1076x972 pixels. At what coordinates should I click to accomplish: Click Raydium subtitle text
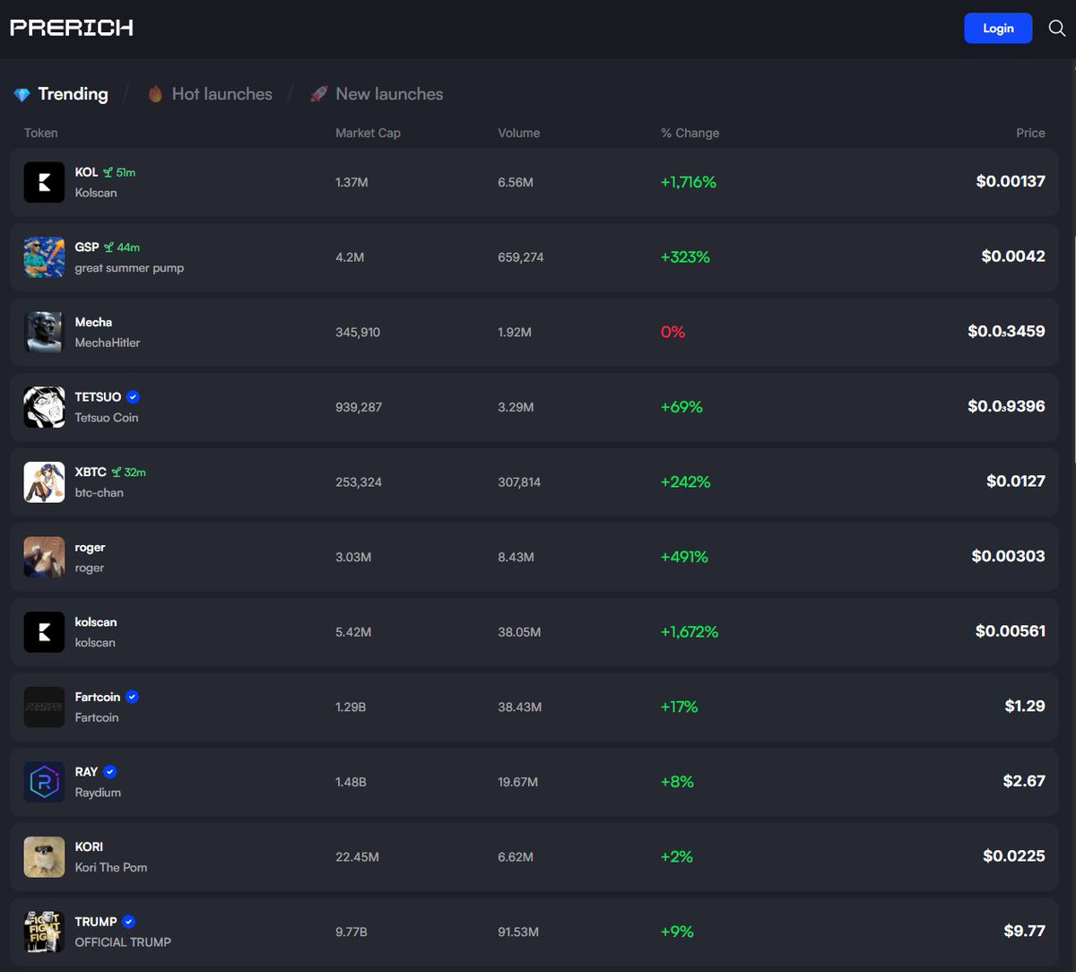98,793
